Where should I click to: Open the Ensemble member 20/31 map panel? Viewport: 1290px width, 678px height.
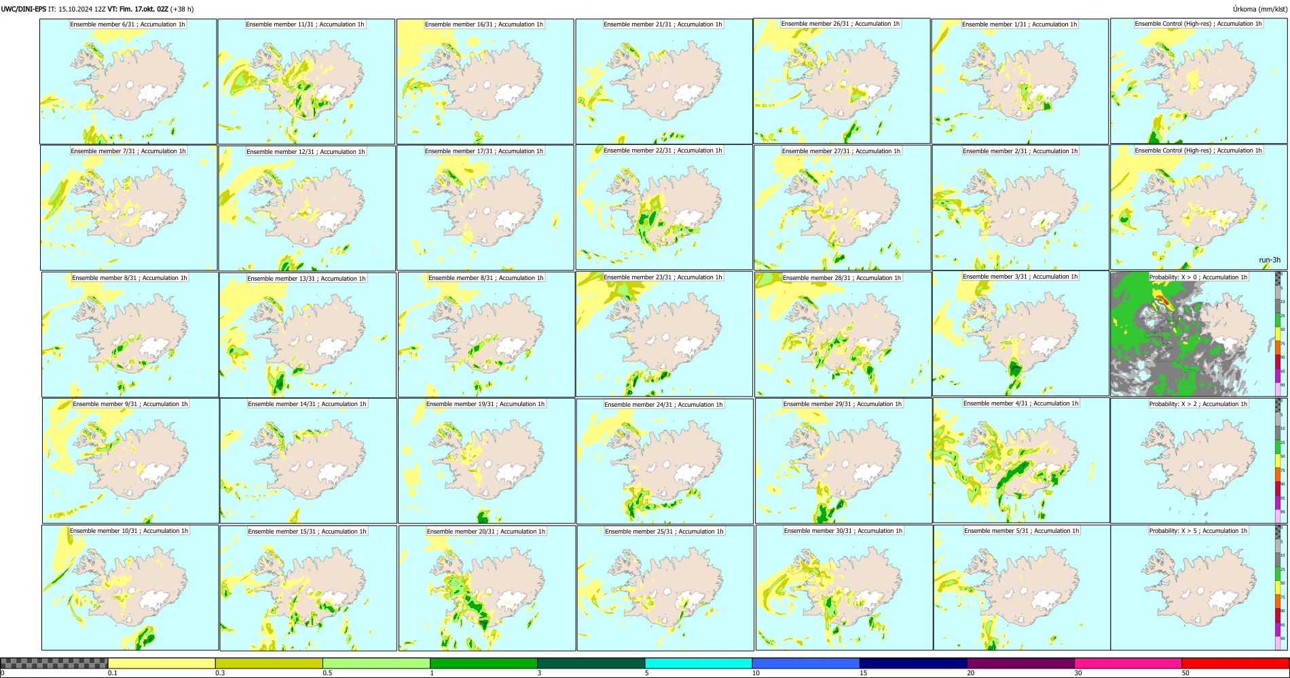point(487,589)
